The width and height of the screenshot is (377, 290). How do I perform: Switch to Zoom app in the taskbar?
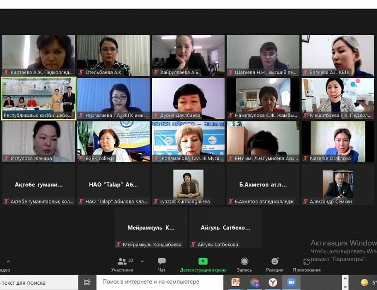click(x=291, y=282)
